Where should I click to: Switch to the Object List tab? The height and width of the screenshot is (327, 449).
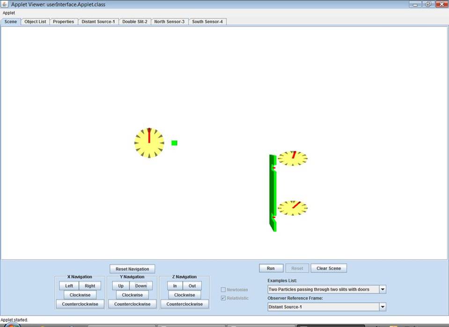35,22
